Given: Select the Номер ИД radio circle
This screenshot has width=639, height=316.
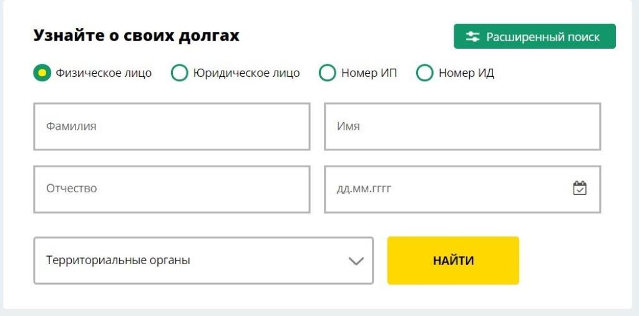Looking at the screenshot, I should [x=424, y=73].
